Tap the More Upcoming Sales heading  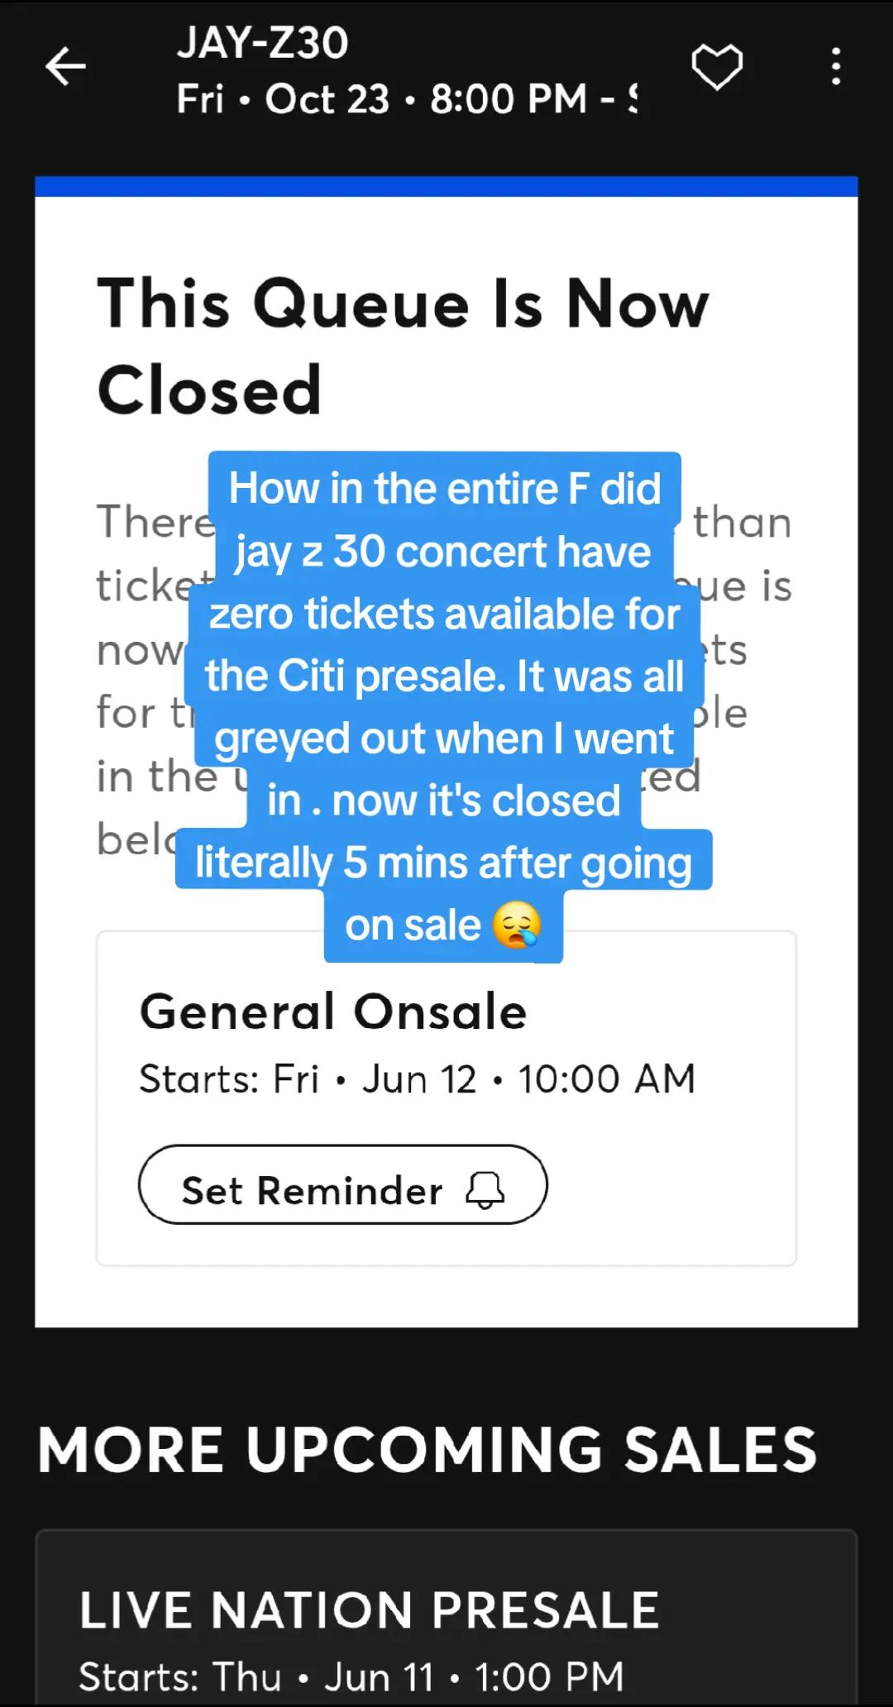[427, 1450]
